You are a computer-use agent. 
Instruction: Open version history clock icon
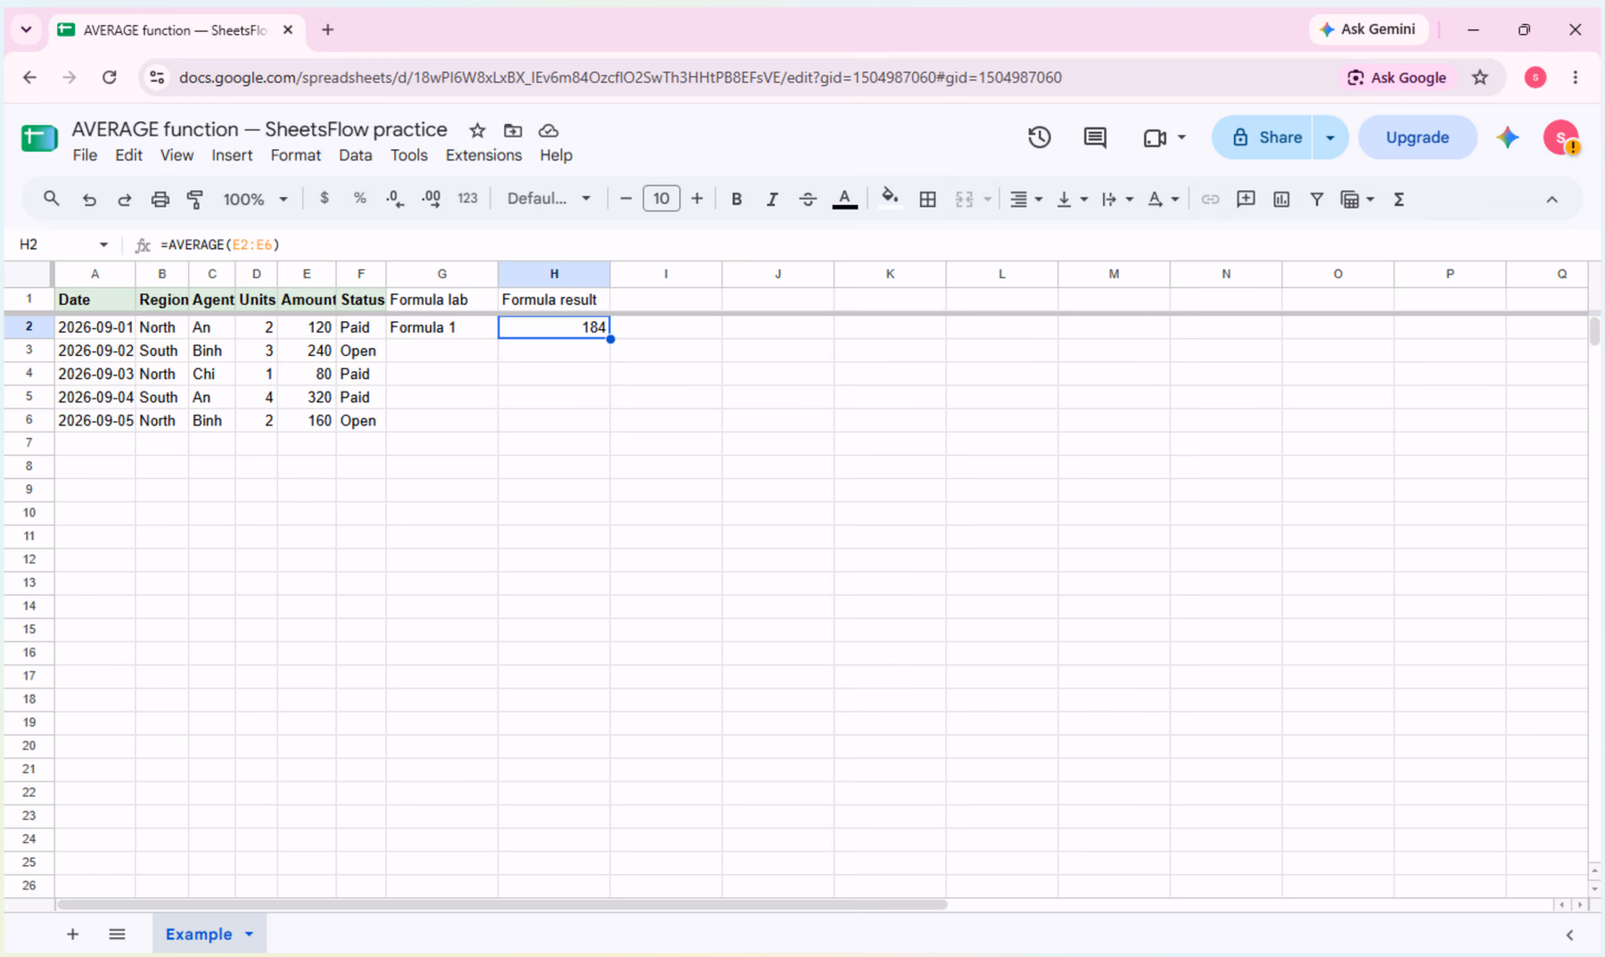tap(1040, 137)
